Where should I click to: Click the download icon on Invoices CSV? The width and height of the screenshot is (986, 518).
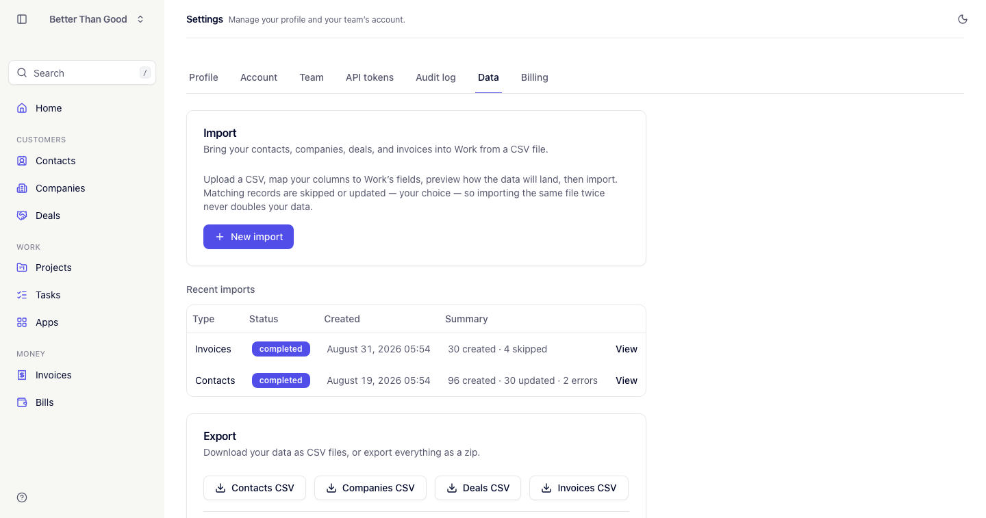[546, 488]
